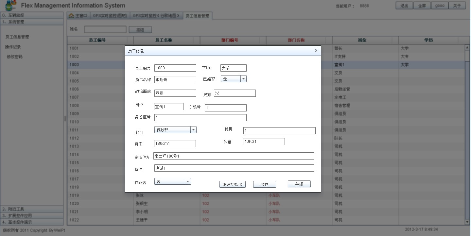Image resolution: width=471 pixels, height=236 pixels.
Task: Click the 民族 field with 汉
Action: pos(235,93)
